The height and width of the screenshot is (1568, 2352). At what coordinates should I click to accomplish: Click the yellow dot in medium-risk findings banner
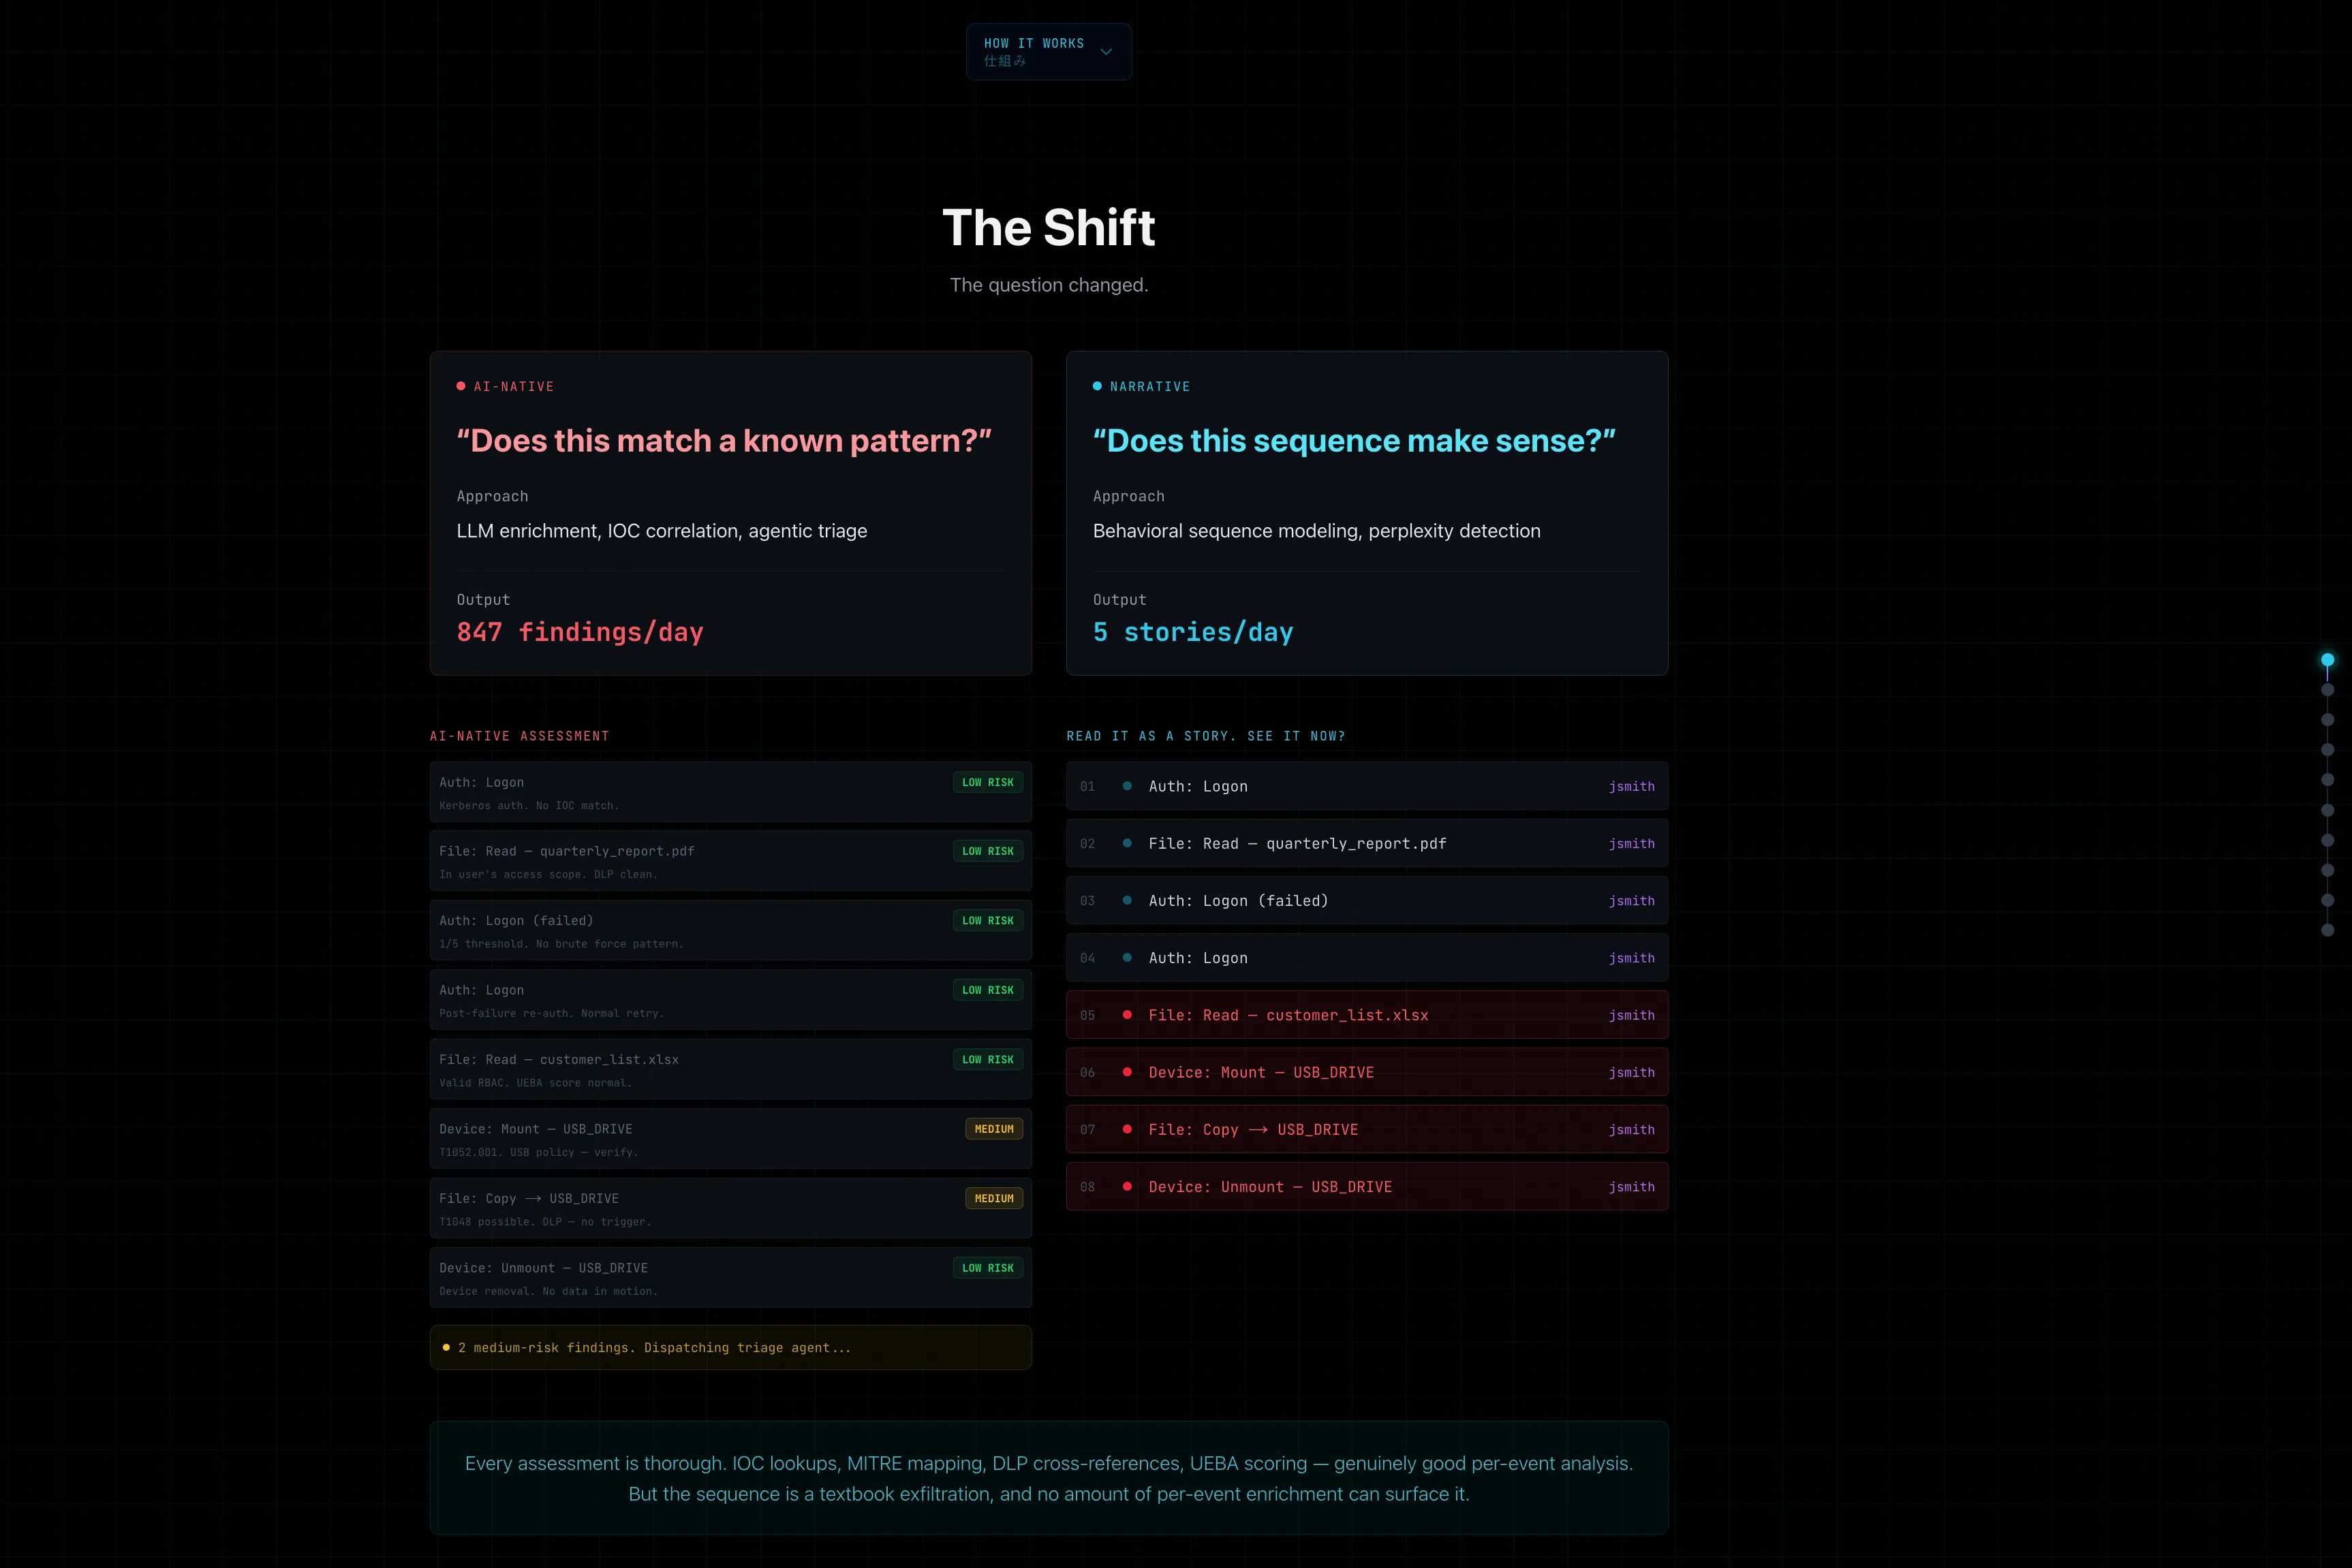tap(446, 1347)
